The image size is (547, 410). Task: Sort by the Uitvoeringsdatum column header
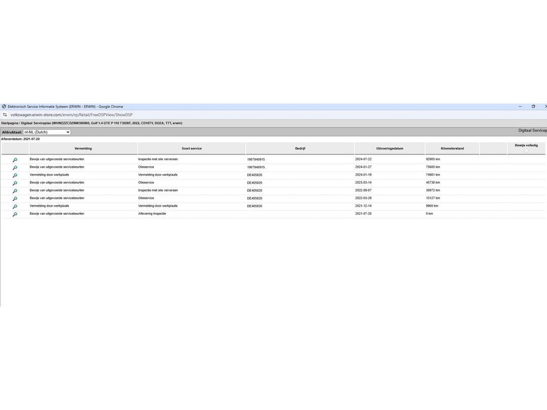pyautogui.click(x=389, y=148)
